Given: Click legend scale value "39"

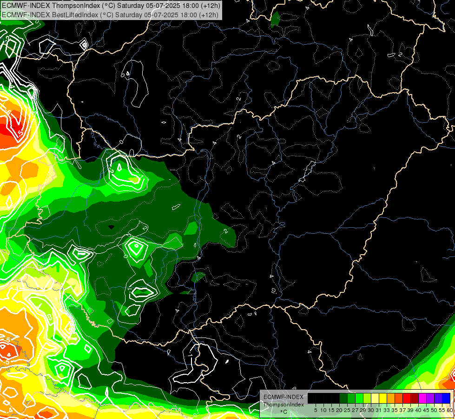Looking at the screenshot, I should (x=410, y=410).
